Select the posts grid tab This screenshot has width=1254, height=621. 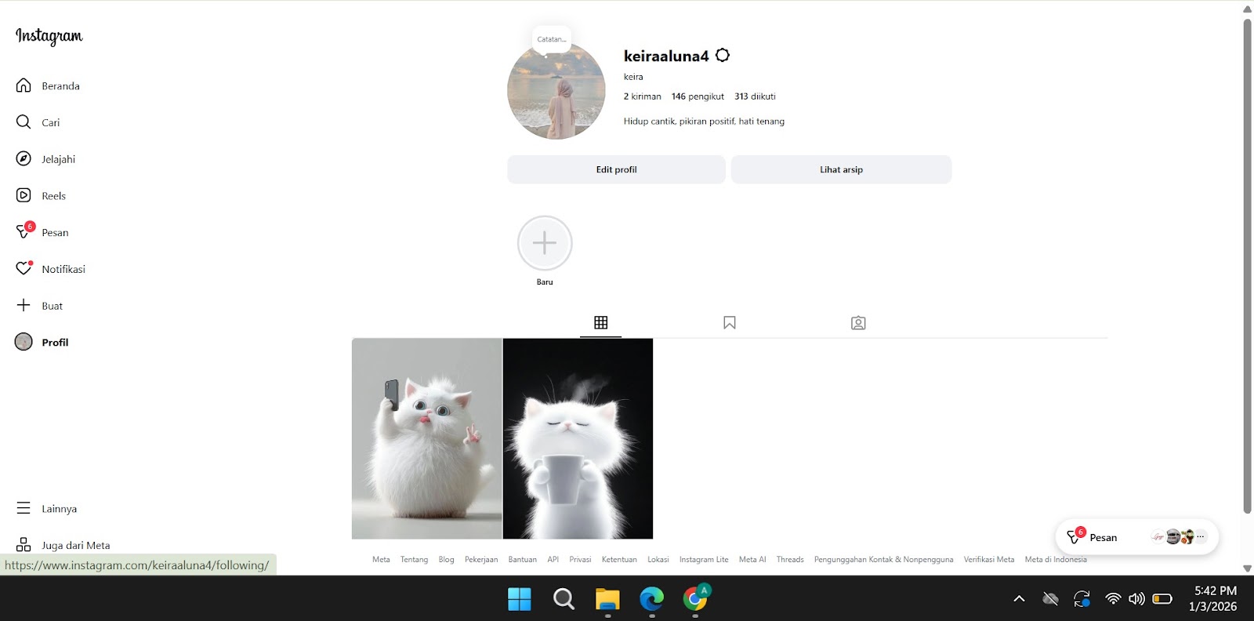[x=601, y=323]
